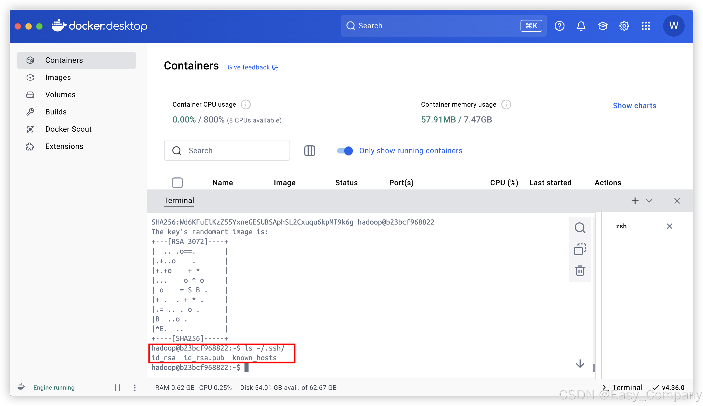Click the terminal scrollbar thumb

[594, 368]
